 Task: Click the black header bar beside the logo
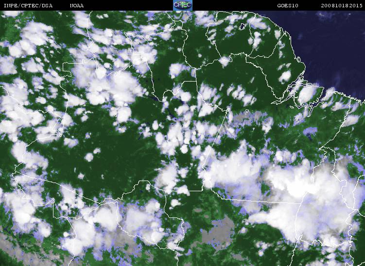[233, 5]
